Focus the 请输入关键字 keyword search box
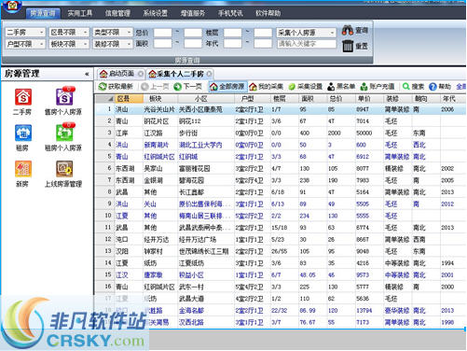Image resolution: width=467 pixels, height=351 pixels. point(307,44)
